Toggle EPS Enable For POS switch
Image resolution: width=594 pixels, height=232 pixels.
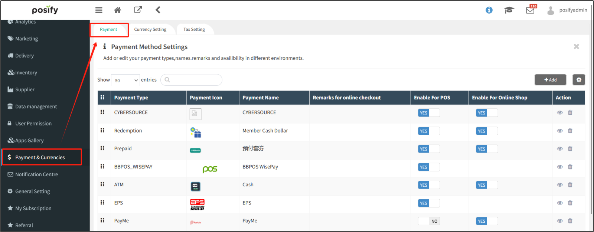coord(429,203)
